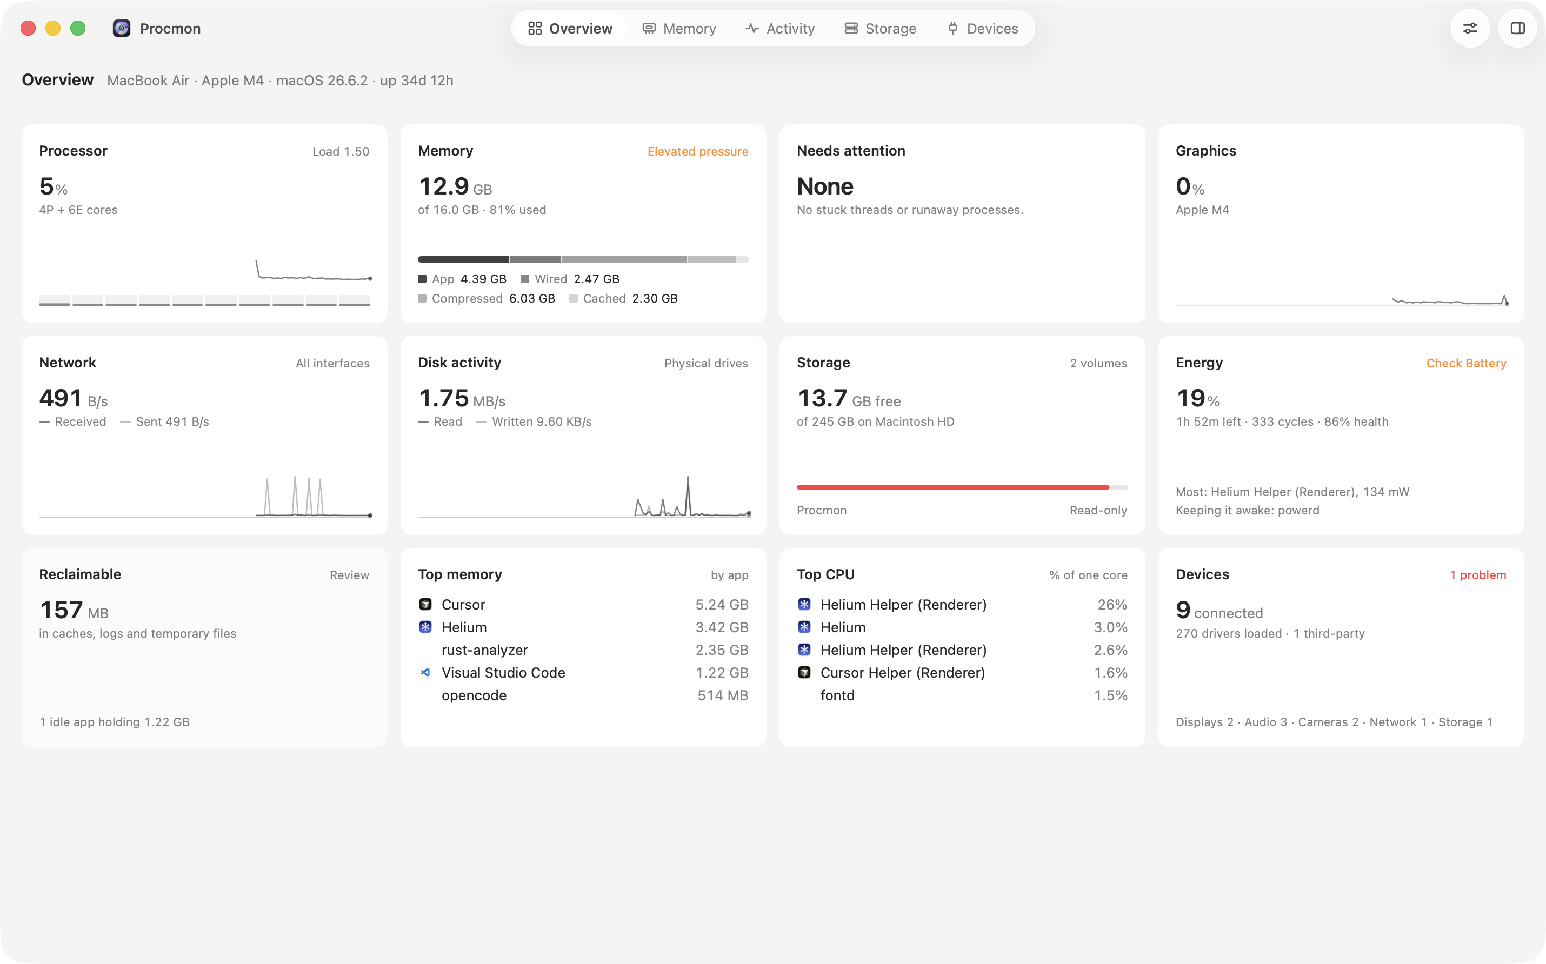The image size is (1546, 964).
Task: Click the Helium Helper (Renderer) 2.6% icon
Action: pos(804,650)
